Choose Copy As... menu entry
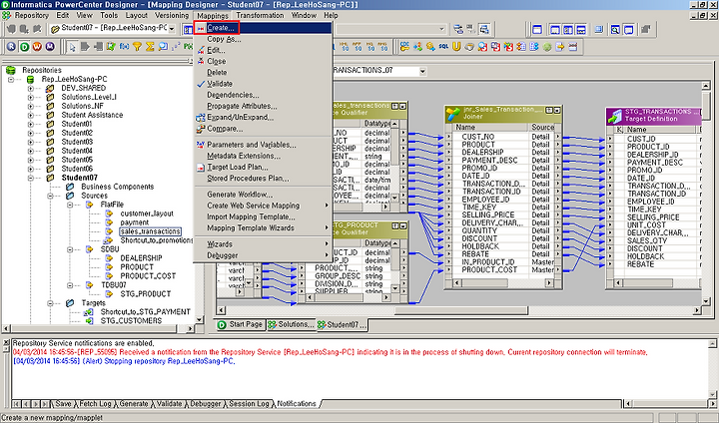 tap(264, 40)
